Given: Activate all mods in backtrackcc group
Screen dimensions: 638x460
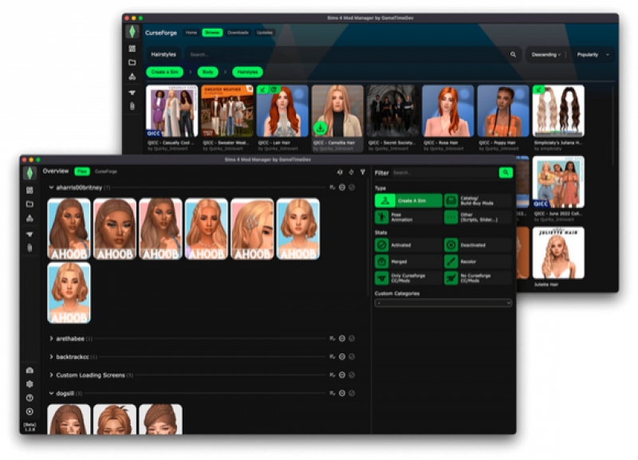Looking at the screenshot, I should (x=352, y=356).
